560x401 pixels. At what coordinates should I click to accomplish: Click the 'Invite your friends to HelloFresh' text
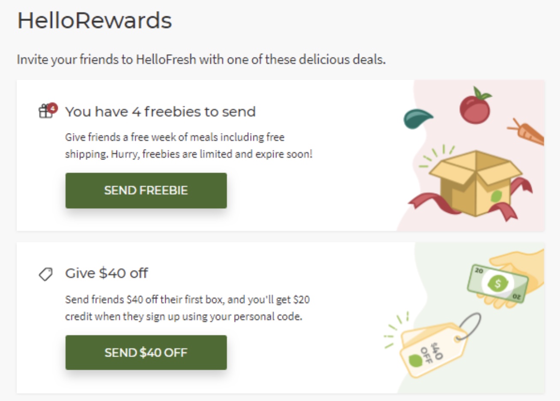point(201,60)
